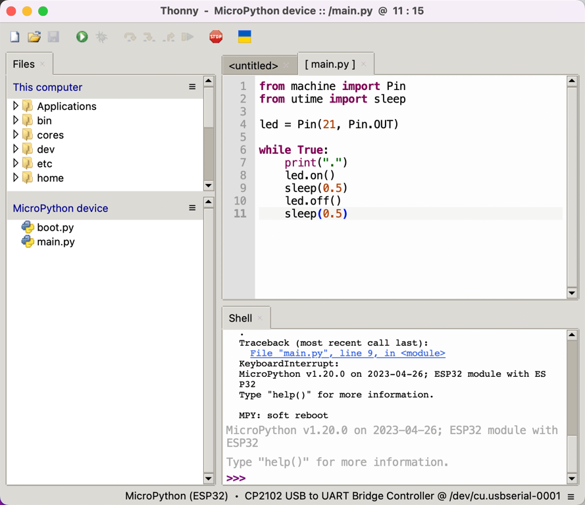Viewport: 585px width, 505px height.
Task: Follow the main.py line 9 traceback link
Action: 347,353
